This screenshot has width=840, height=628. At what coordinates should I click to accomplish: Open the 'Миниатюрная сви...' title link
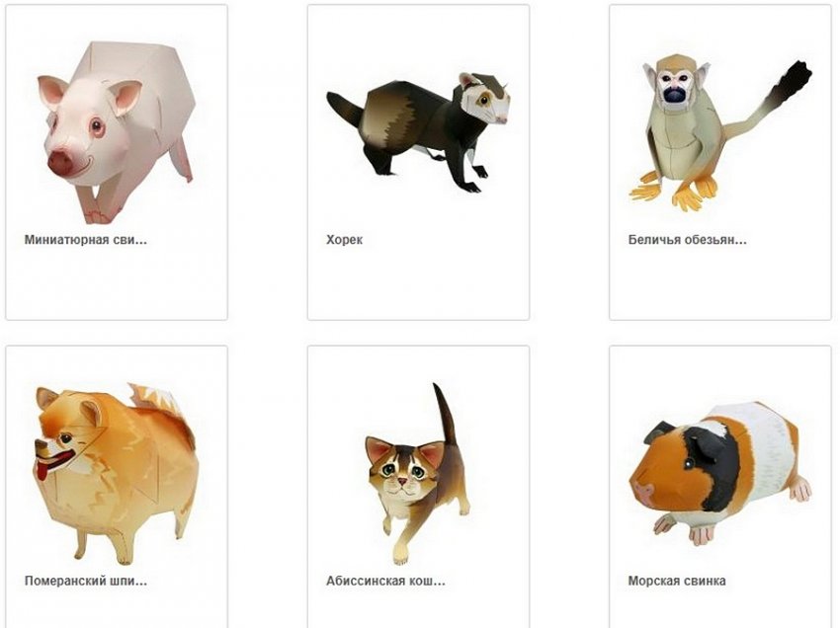(x=86, y=240)
